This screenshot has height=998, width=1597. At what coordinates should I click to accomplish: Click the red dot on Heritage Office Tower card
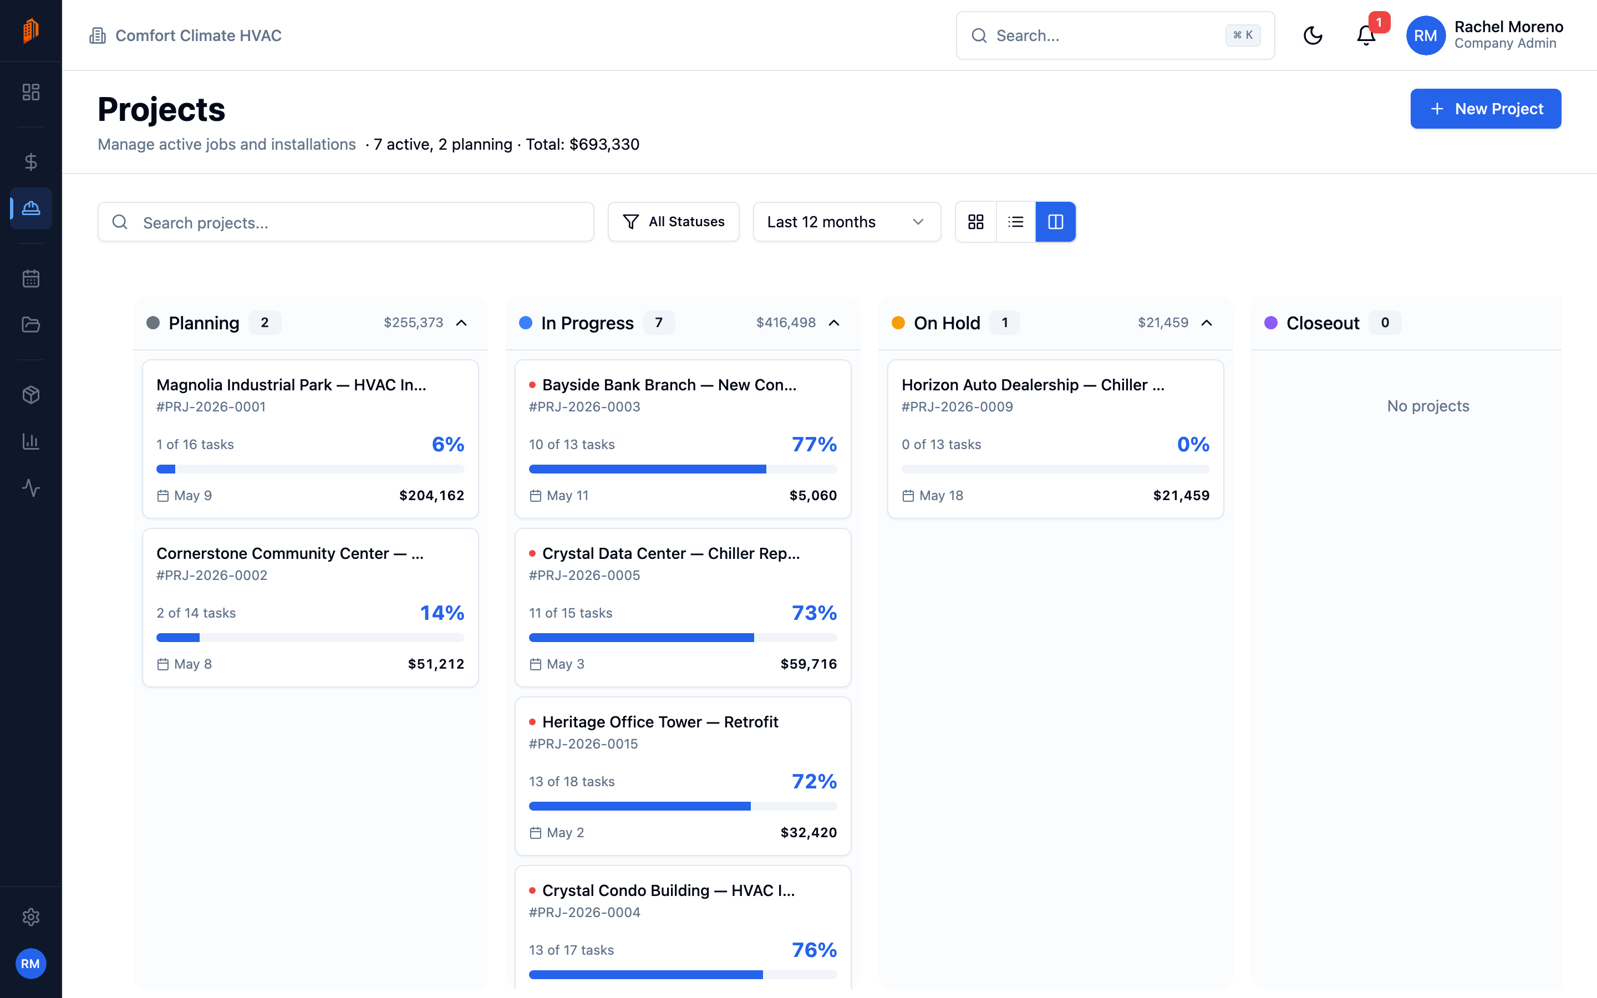pyautogui.click(x=532, y=722)
